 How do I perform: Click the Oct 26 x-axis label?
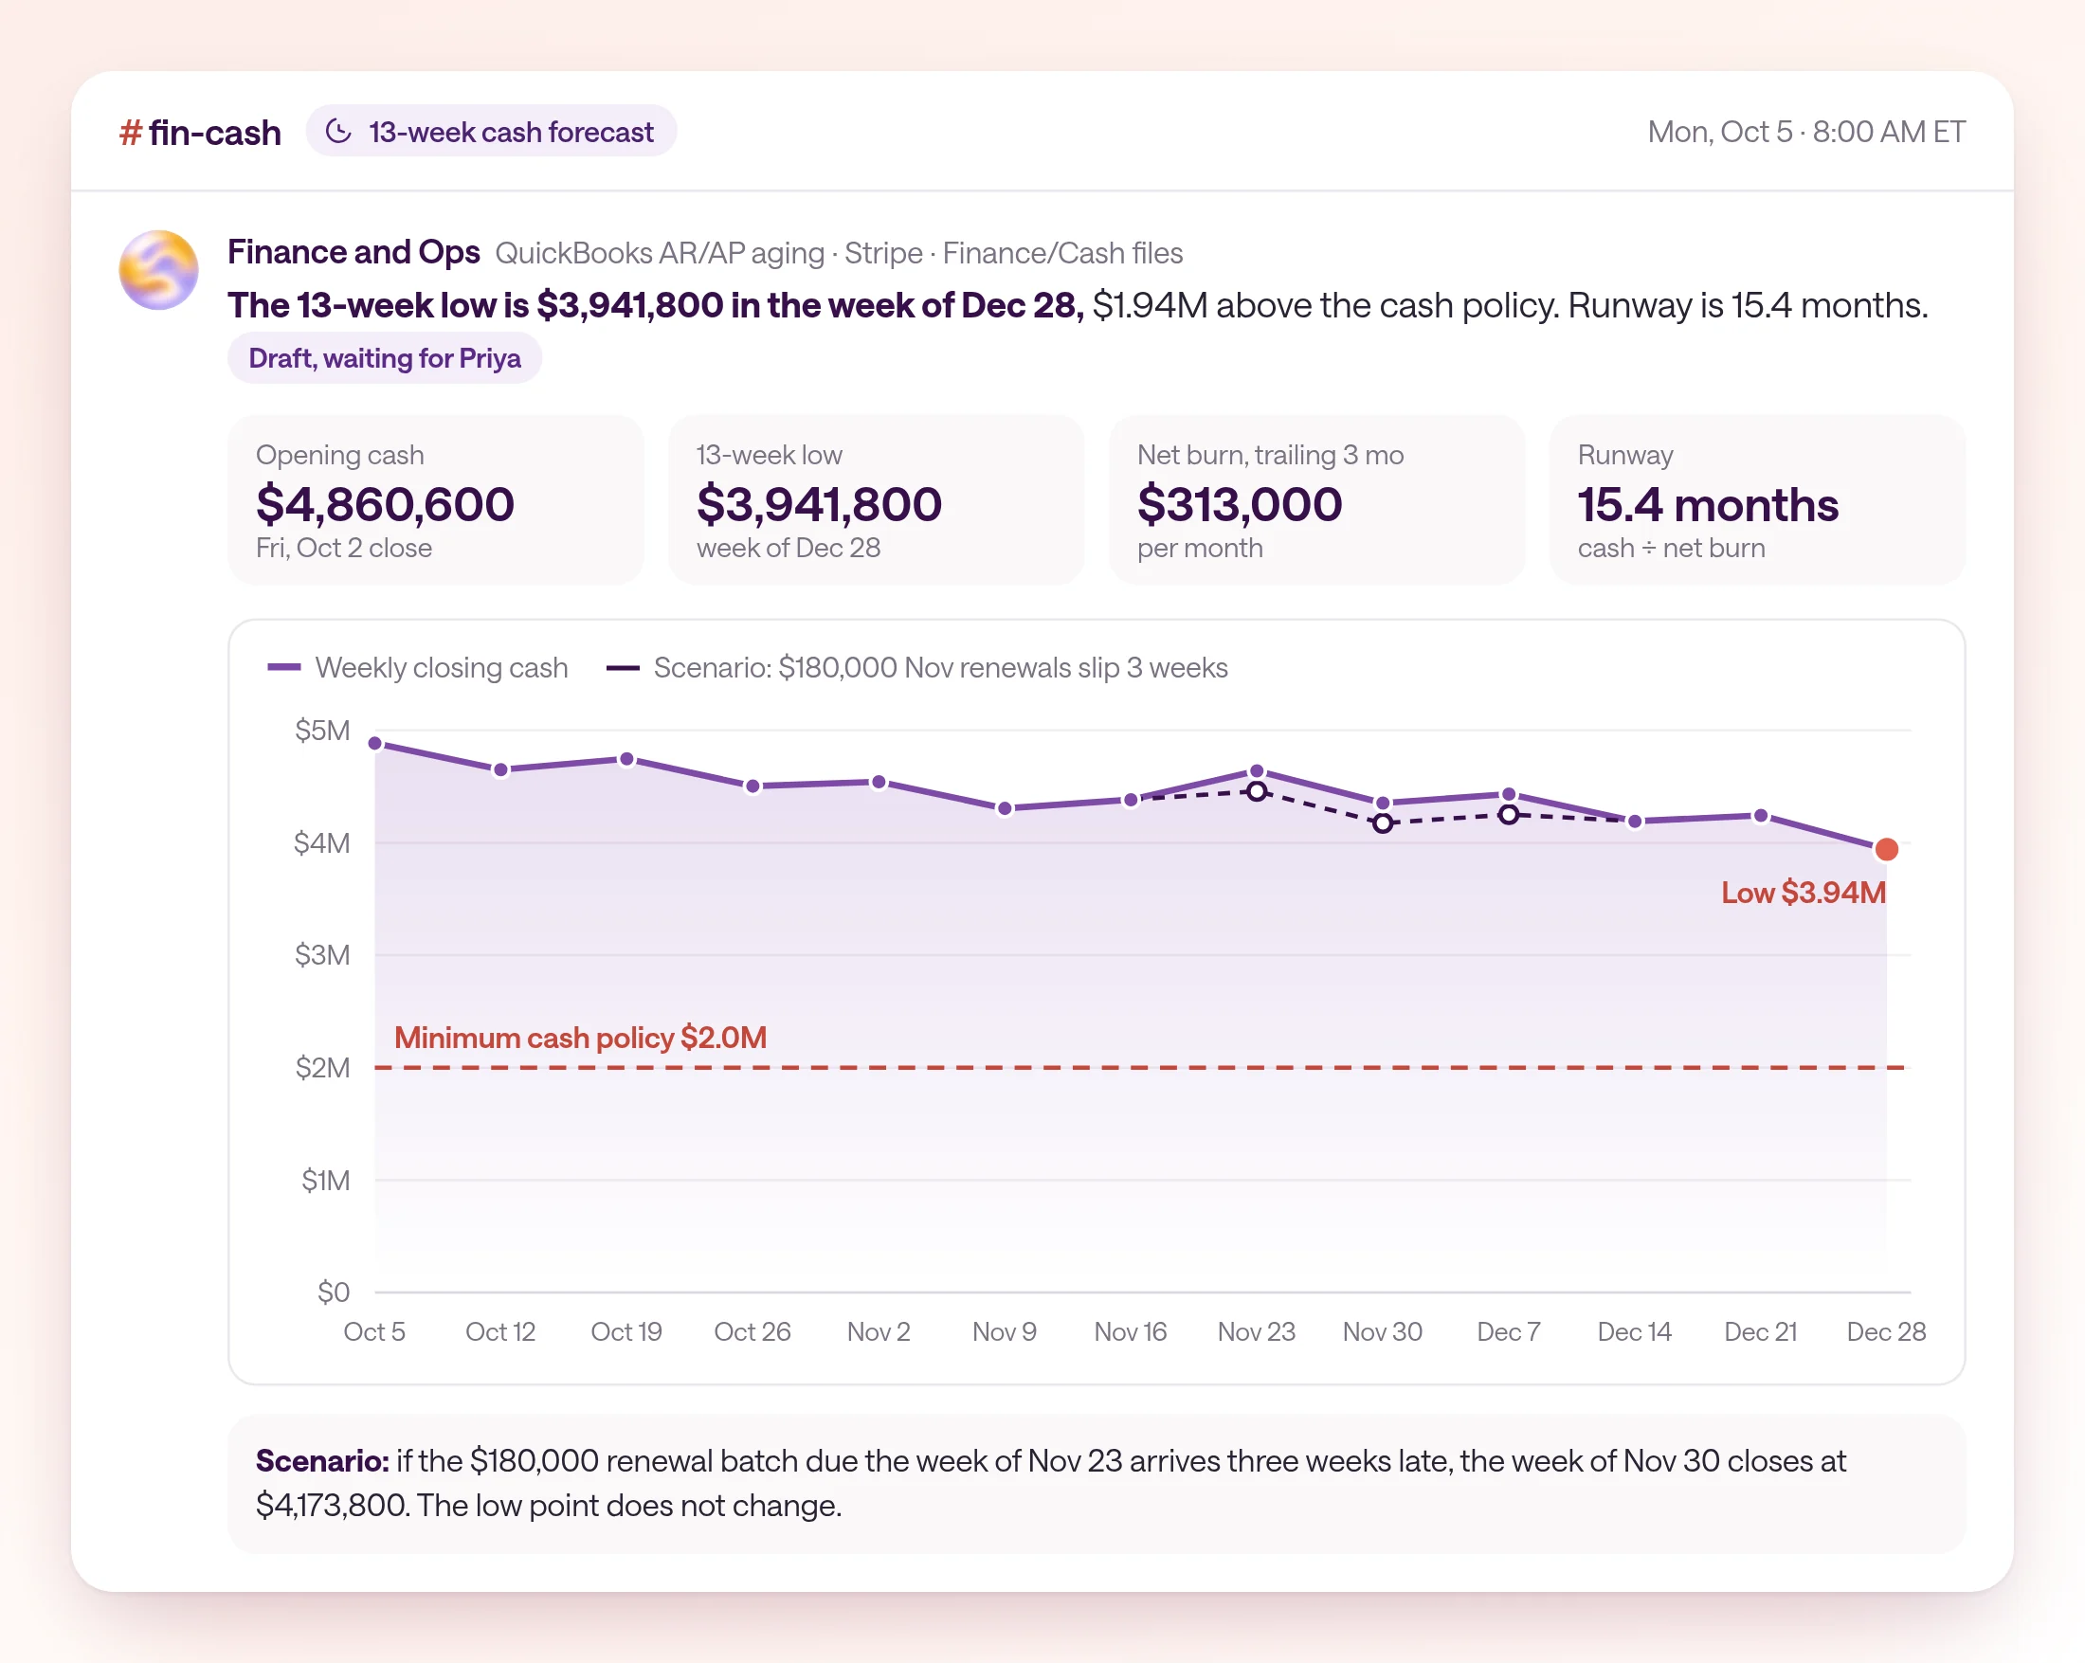(752, 1331)
